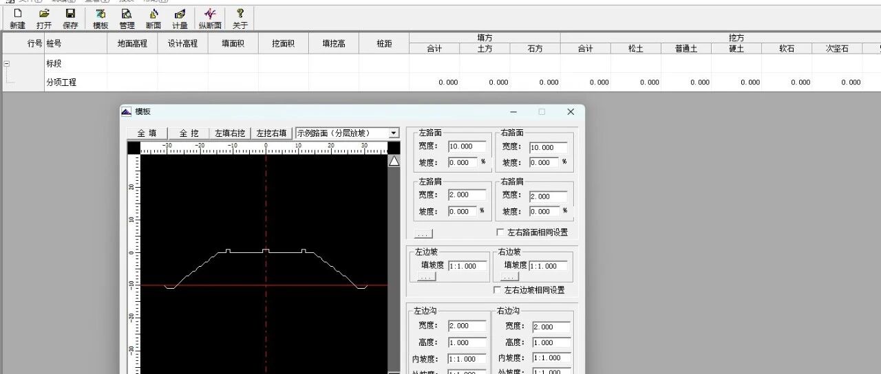Enable 左右路面相同设置 checkbox
The height and width of the screenshot is (374, 881).
pyautogui.click(x=500, y=232)
